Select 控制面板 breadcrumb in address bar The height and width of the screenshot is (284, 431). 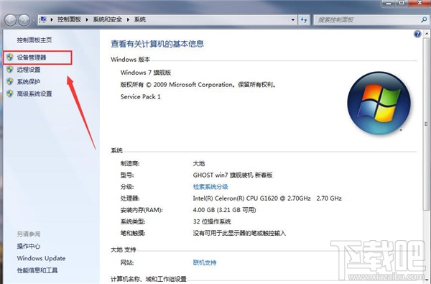[69, 19]
